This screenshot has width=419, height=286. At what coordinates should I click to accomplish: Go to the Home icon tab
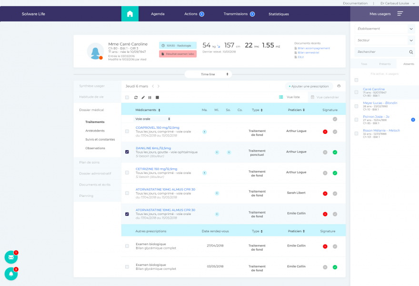(x=130, y=14)
